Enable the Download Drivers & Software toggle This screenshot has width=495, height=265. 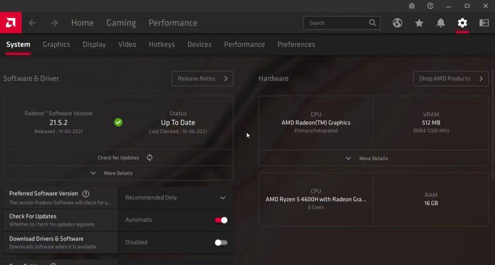tap(221, 242)
